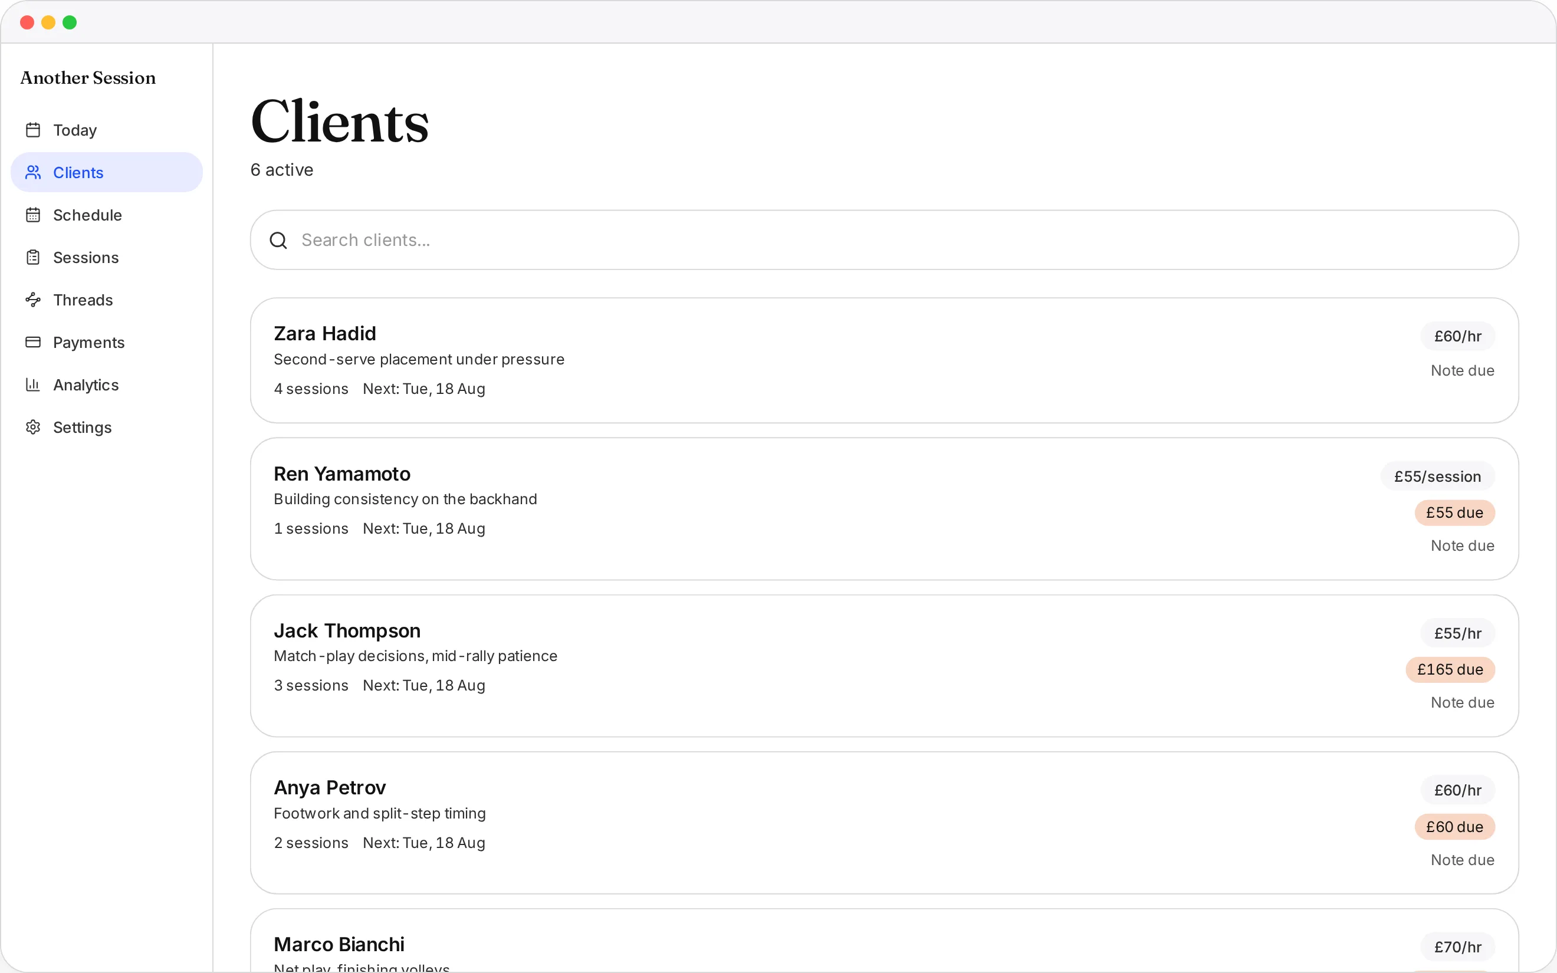Screen dimensions: 1557x973
Task: Click 'Match-play decisions, mid-rally patience' text
Action: pos(416,656)
